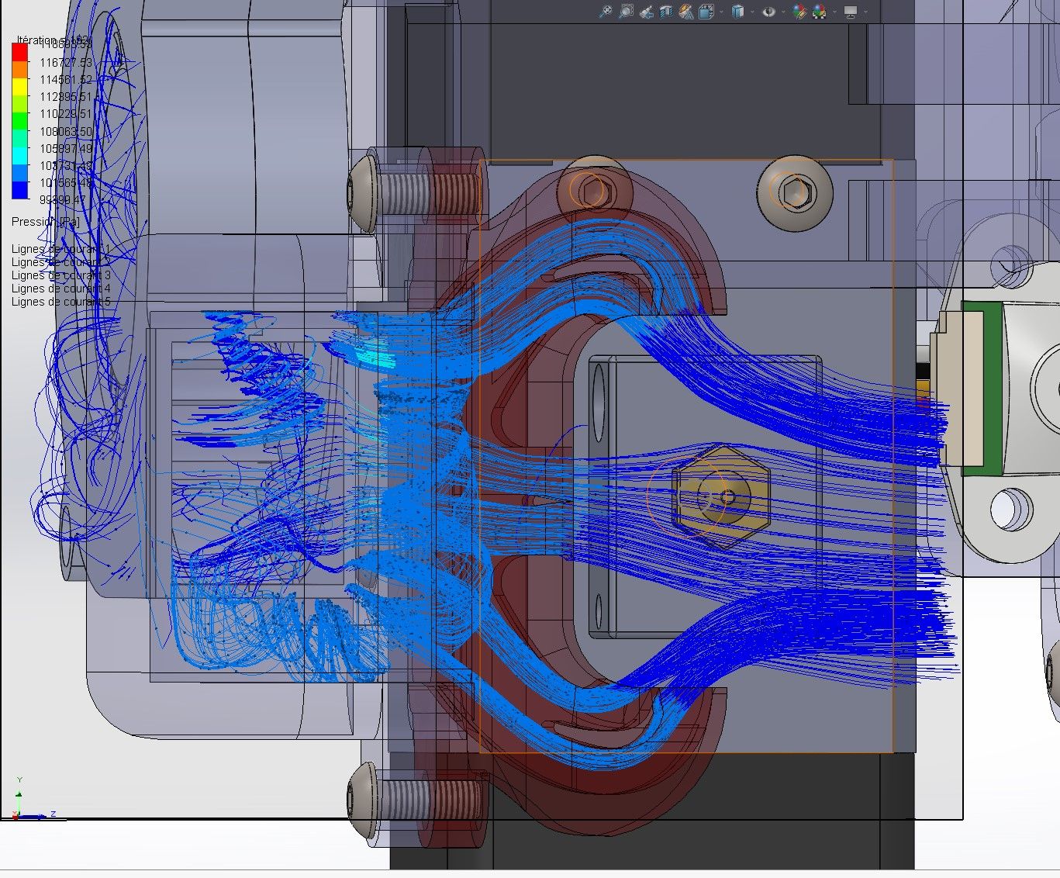Expand the View Orientation dropdown arrow
1060x878 pixels.
click(x=721, y=12)
